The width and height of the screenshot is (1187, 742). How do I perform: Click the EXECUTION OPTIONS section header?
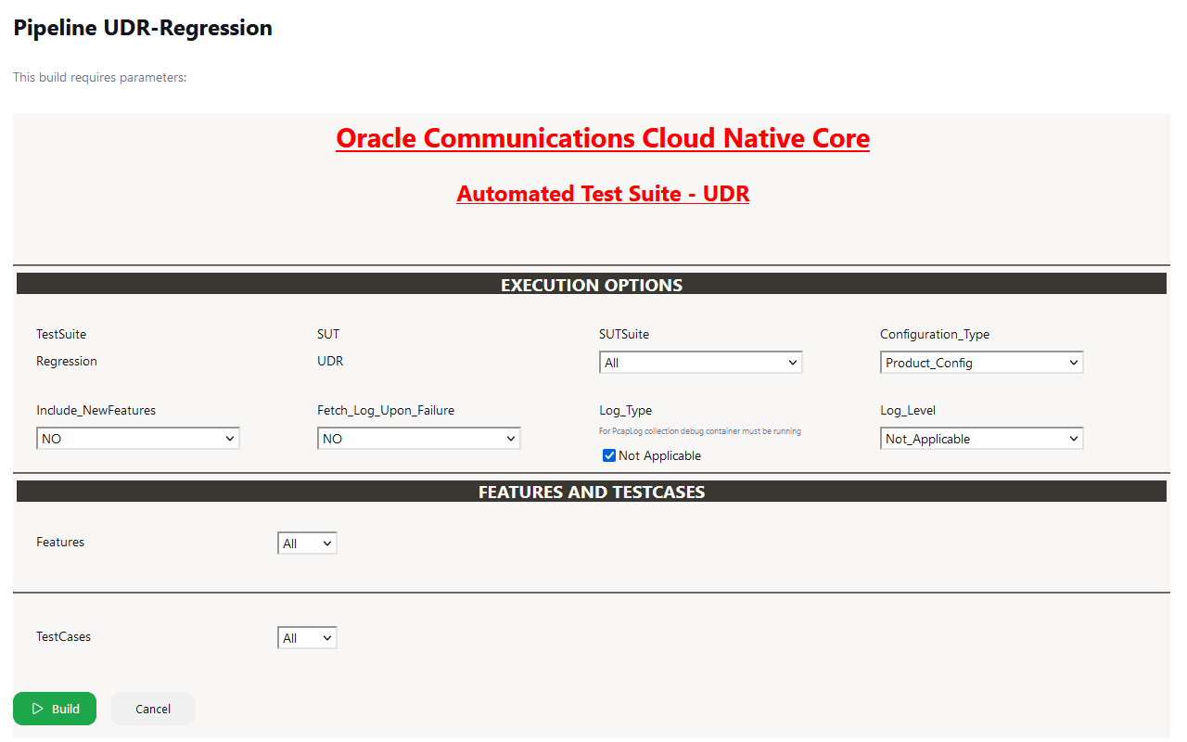coord(592,285)
